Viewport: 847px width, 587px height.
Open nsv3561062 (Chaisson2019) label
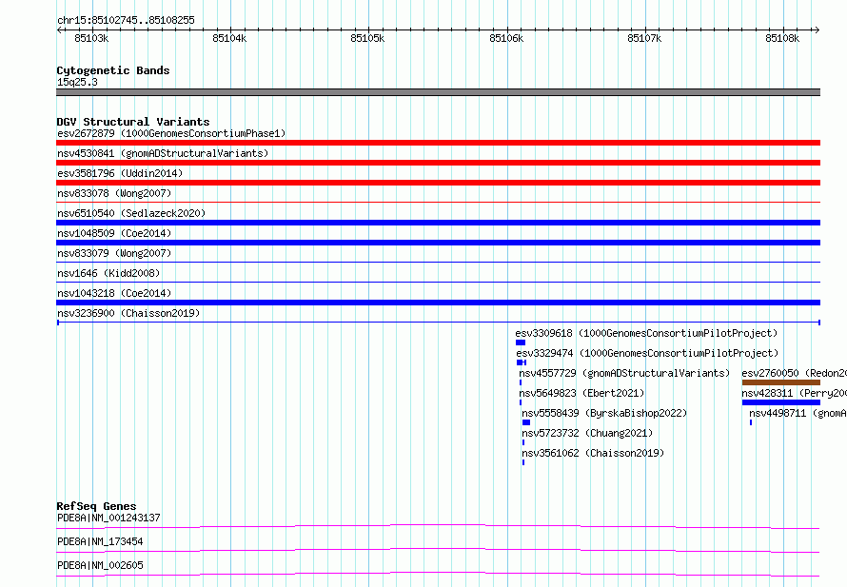tap(593, 453)
